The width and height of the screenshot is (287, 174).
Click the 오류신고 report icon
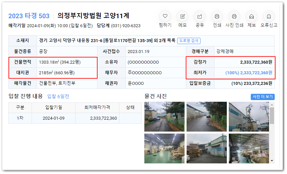(x=269, y=16)
